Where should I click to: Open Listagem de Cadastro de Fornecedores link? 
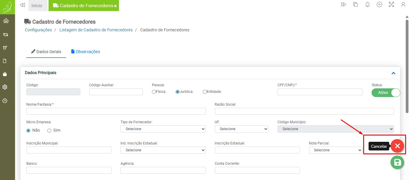(x=96, y=30)
